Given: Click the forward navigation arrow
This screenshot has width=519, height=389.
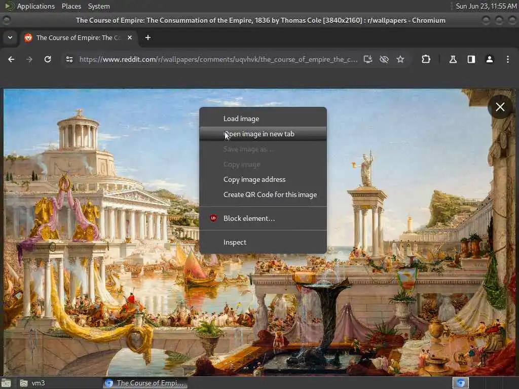Looking at the screenshot, I should pyautogui.click(x=29, y=59).
